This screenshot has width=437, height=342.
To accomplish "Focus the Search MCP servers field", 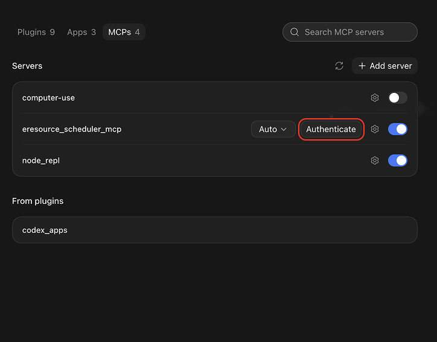I will (350, 32).
